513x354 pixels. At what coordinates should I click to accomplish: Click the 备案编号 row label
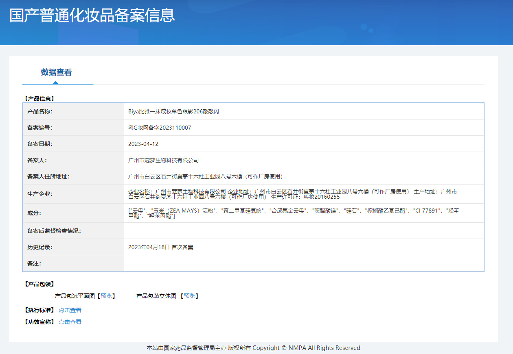[x=40, y=128]
